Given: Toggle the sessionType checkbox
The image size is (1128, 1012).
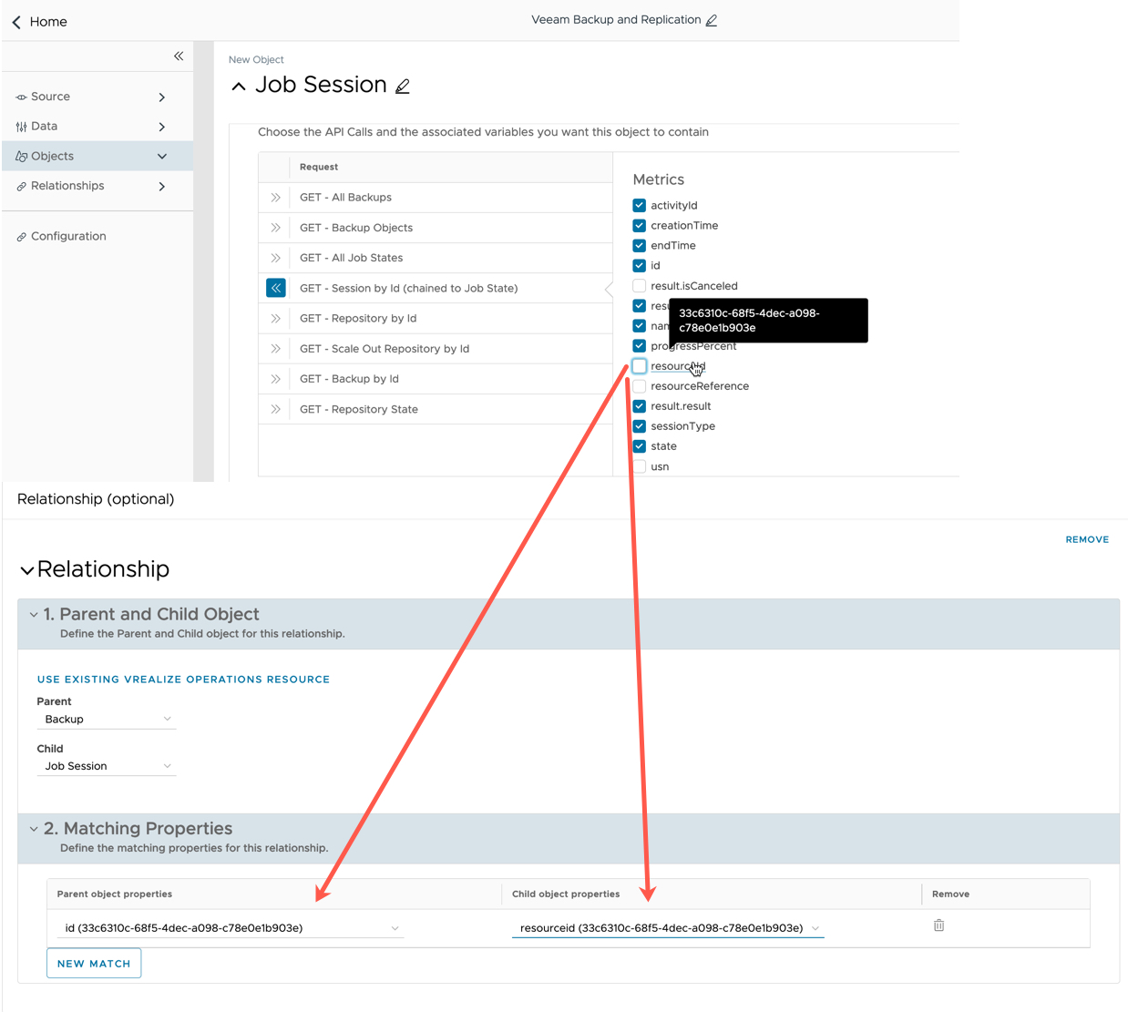Looking at the screenshot, I should click(x=640, y=426).
